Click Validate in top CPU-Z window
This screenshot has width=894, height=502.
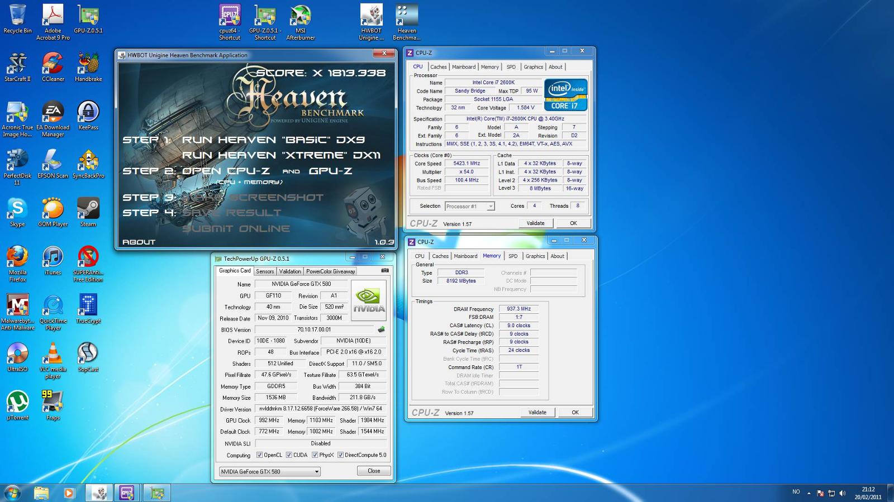(535, 223)
